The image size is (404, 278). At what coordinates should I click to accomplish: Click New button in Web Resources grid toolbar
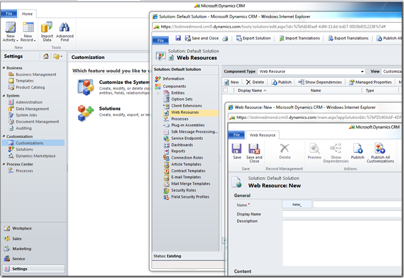click(x=232, y=82)
